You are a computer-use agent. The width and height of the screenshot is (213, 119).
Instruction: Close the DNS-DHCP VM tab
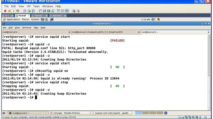(x=65, y=16)
